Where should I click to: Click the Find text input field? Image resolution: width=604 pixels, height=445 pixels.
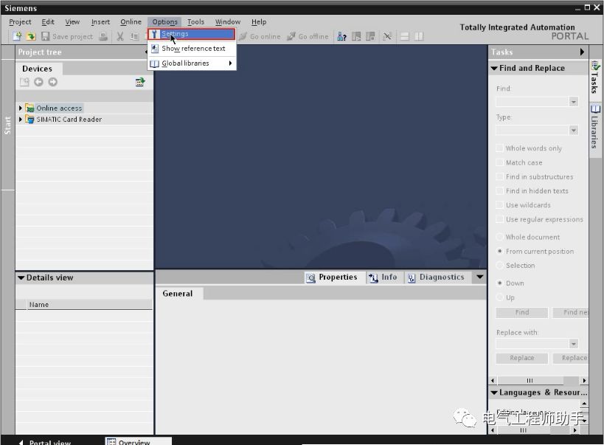[x=532, y=102]
